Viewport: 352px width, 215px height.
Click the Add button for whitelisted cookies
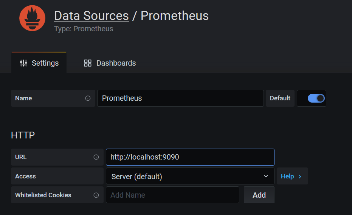tap(259, 195)
